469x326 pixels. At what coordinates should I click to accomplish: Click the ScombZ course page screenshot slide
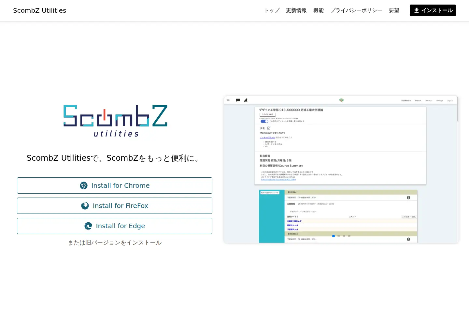(341, 170)
